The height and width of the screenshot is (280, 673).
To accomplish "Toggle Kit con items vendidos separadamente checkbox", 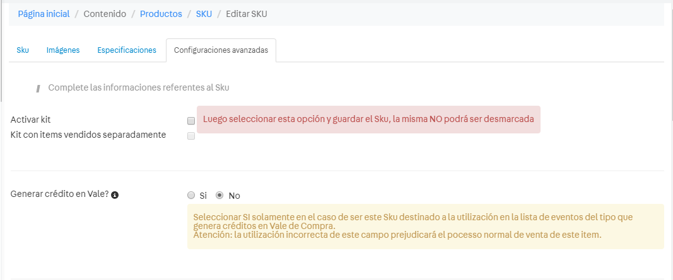I will [x=190, y=136].
